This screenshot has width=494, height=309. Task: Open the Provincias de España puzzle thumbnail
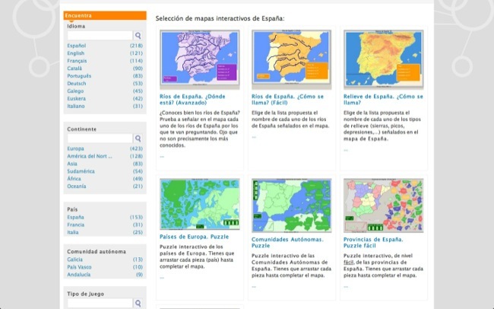382,204
